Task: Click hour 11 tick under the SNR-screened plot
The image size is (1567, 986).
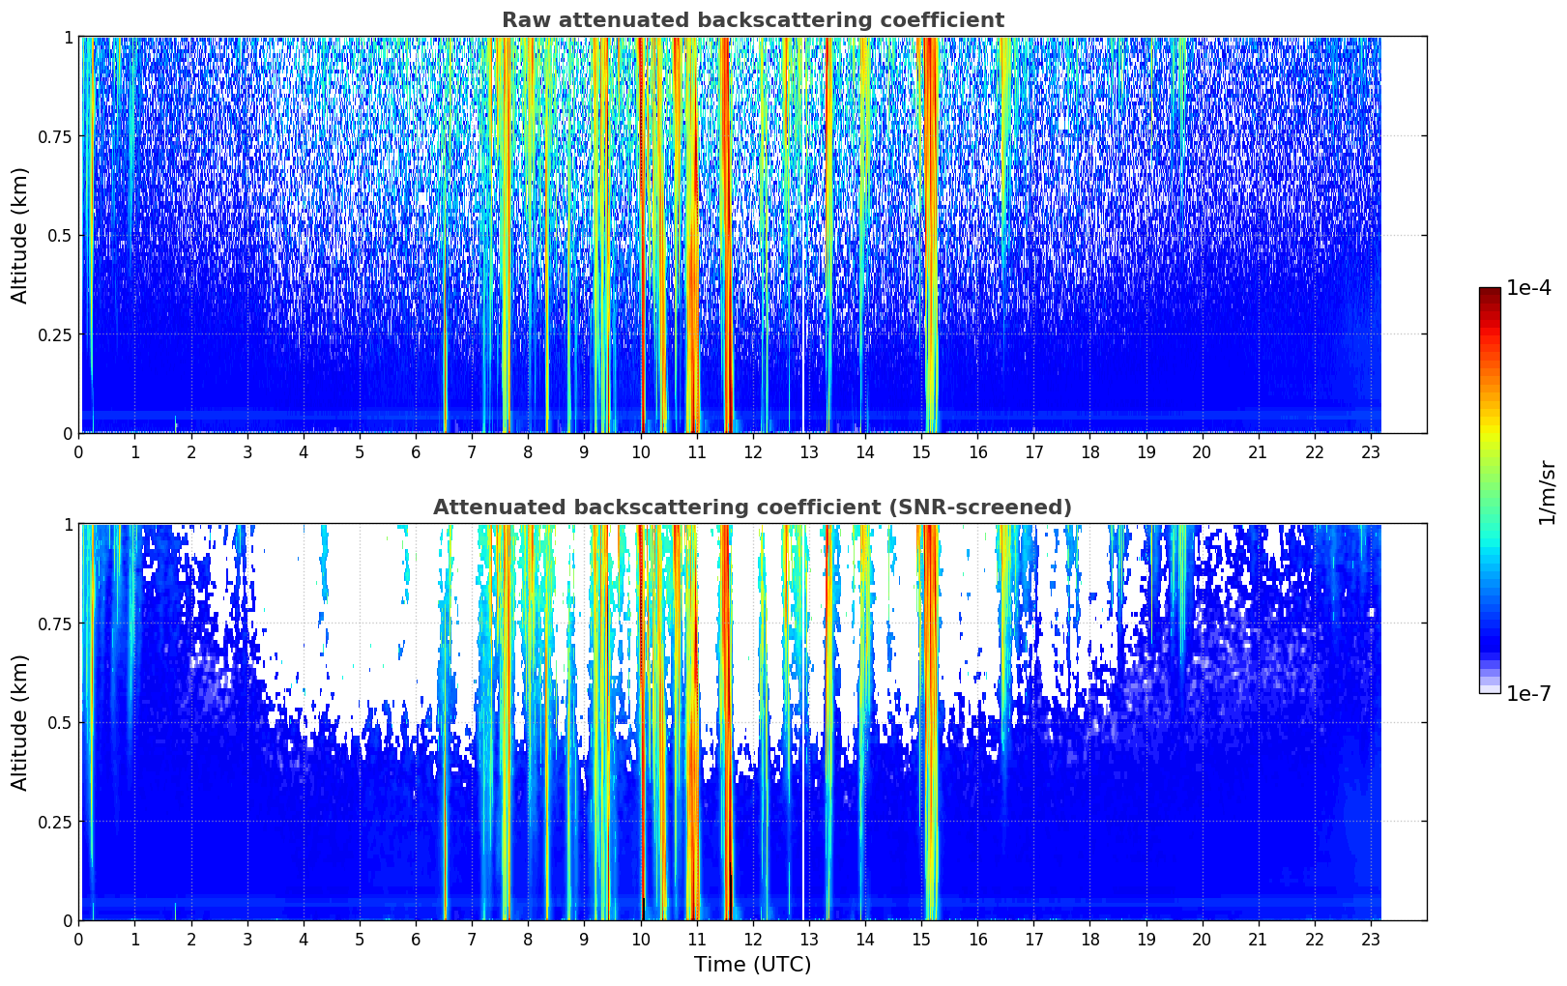Action: 697,939
